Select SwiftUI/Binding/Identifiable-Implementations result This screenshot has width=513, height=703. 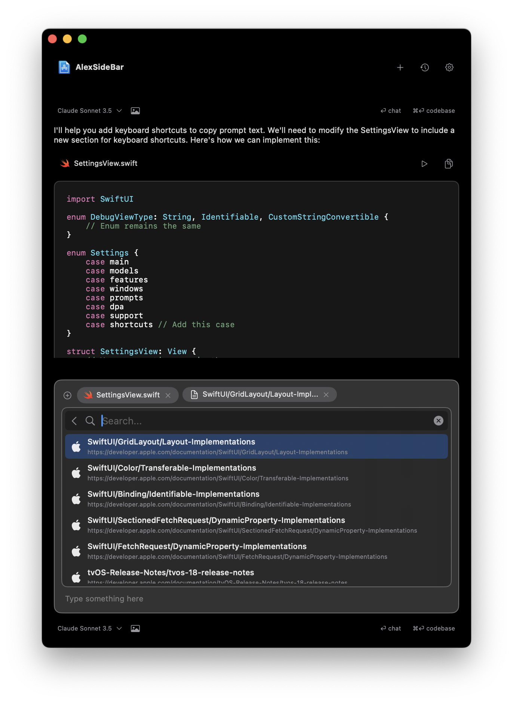click(x=256, y=499)
